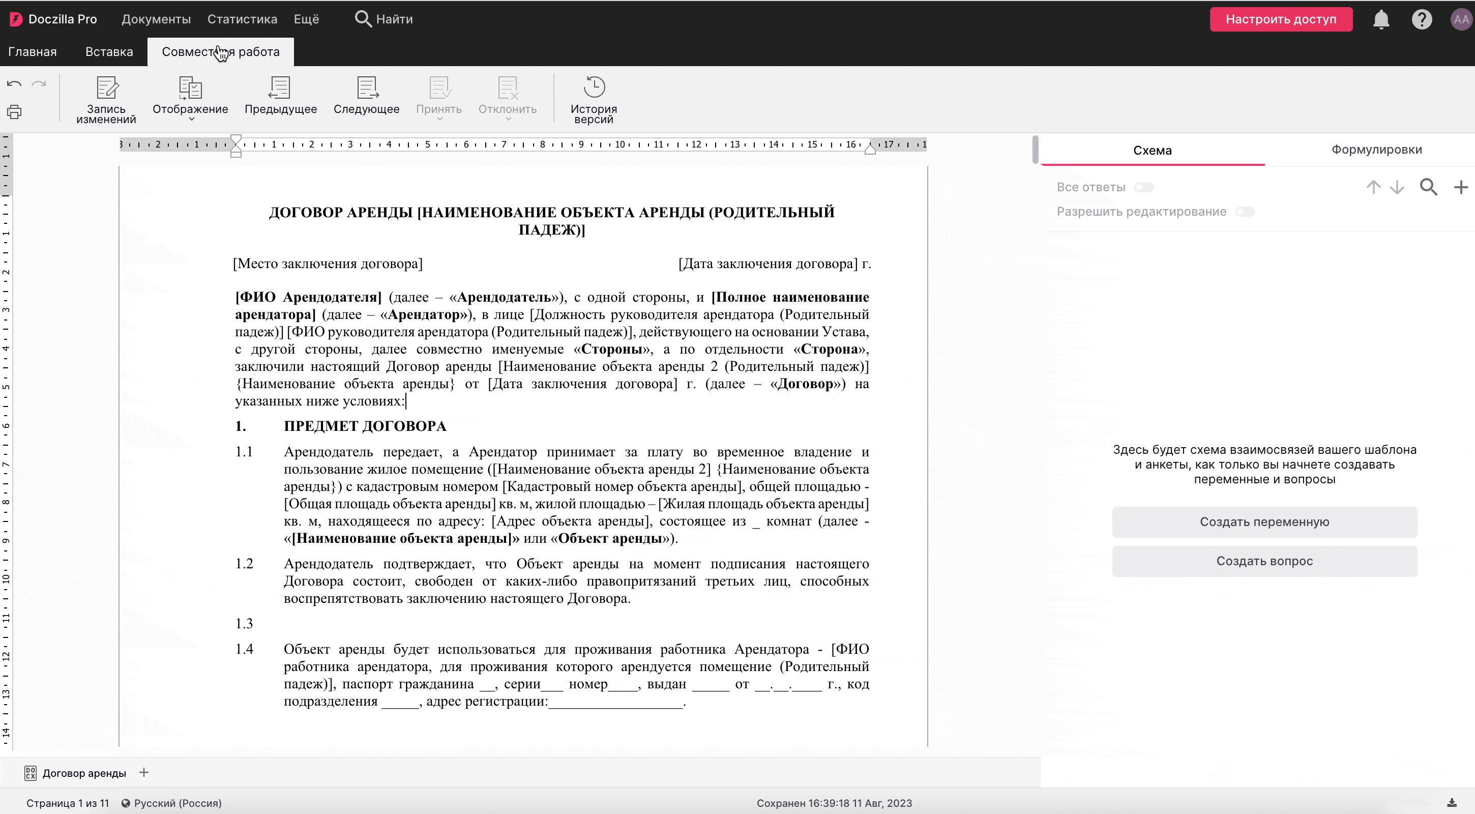
Task: Click the print icon
Action: pos(14,112)
